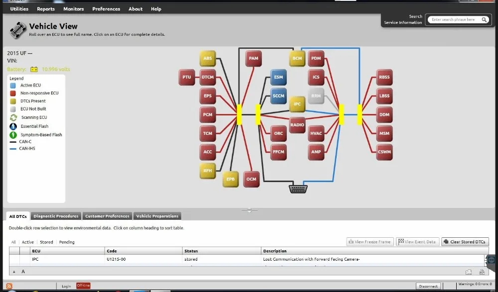Click the DTCM ECU node
The image size is (498, 292).
[208, 77]
